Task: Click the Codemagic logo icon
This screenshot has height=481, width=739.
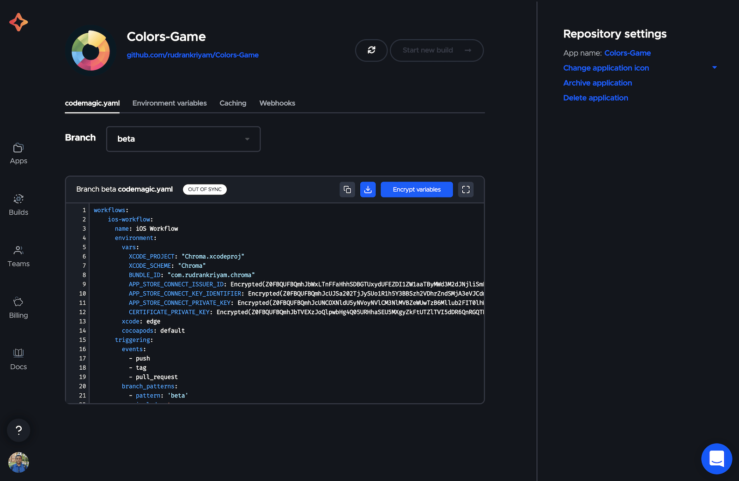Action: [x=18, y=22]
